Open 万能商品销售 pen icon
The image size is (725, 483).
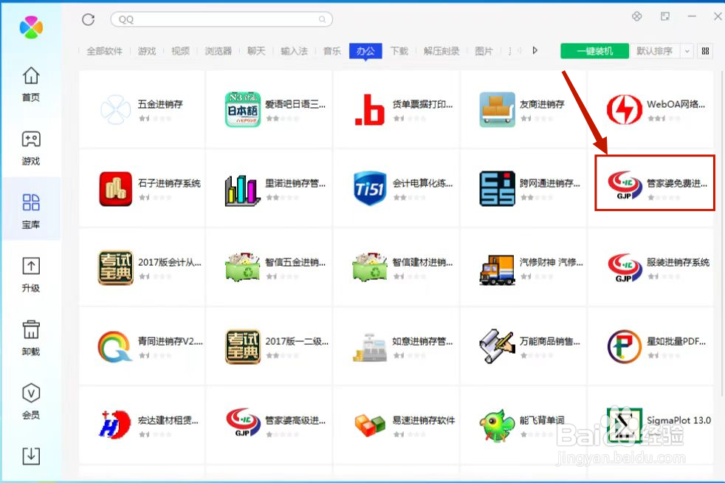(497, 346)
